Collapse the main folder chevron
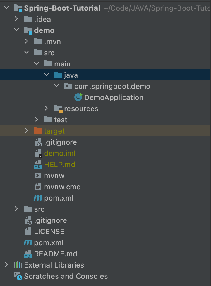 coord(37,63)
